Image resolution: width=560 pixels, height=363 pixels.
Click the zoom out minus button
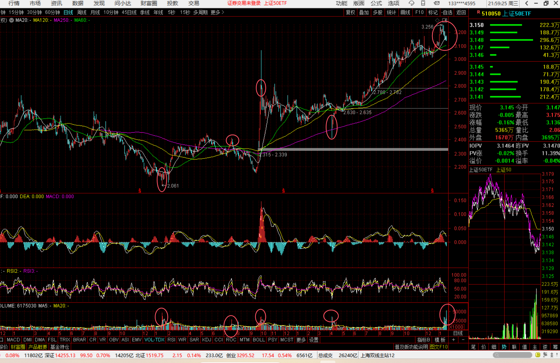click(463, 340)
